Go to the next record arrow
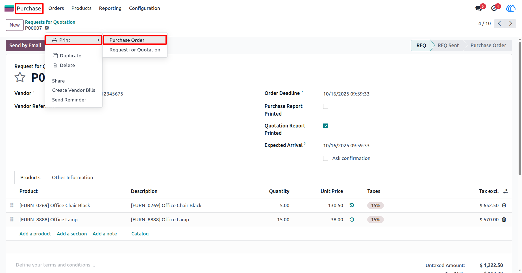This screenshot has width=522, height=273. [x=511, y=23]
